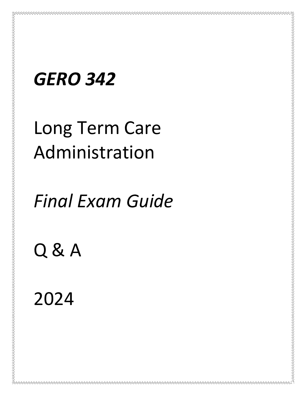Click the bottom-right corner of the border
306x396 pixels.
point(293,383)
